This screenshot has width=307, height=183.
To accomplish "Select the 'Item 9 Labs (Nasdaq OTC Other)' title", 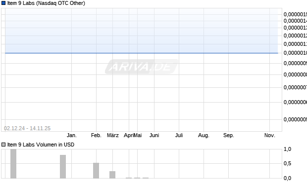I will coord(46,3).
